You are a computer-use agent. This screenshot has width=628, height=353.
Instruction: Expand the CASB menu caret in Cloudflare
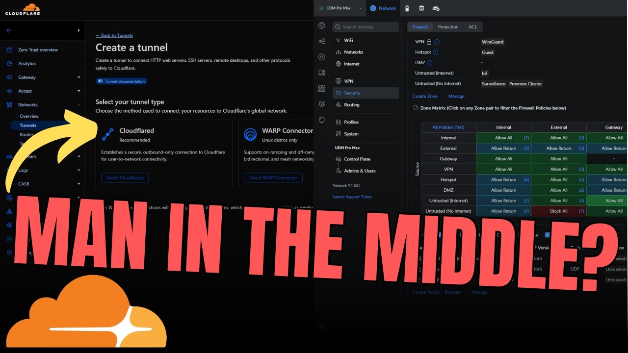click(78, 184)
